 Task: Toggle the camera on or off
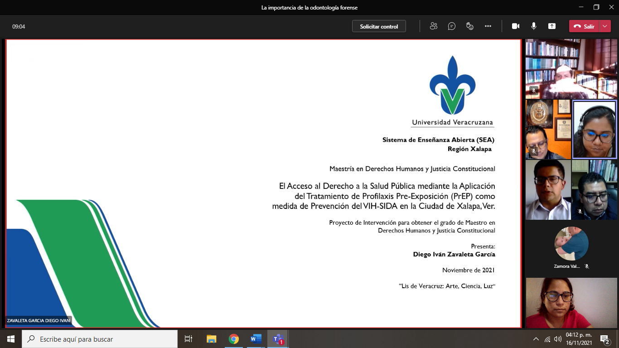(x=516, y=26)
